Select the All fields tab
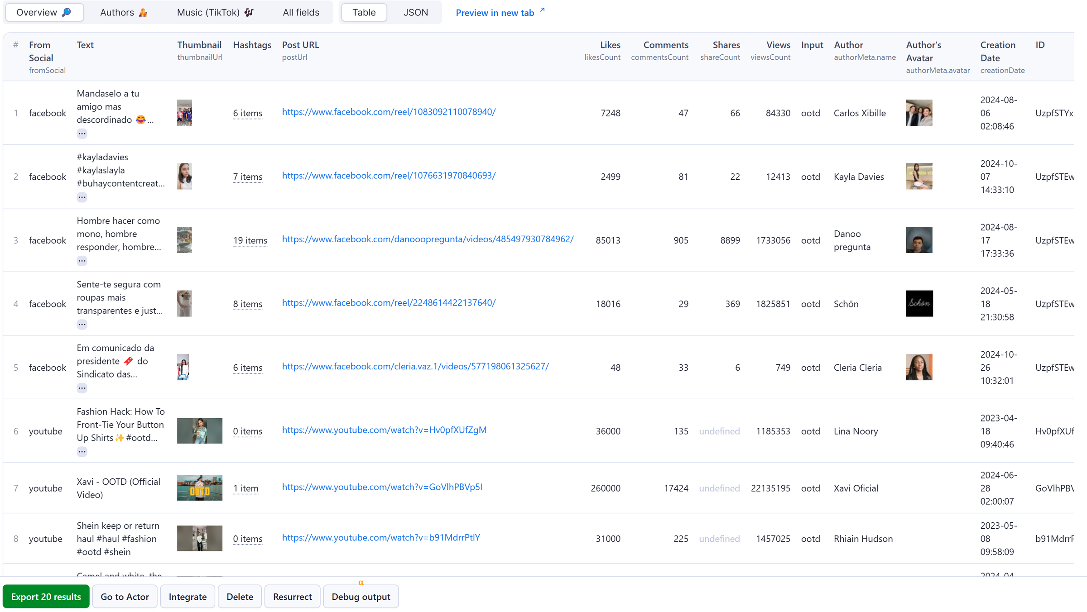1087x612 pixels. click(x=301, y=13)
